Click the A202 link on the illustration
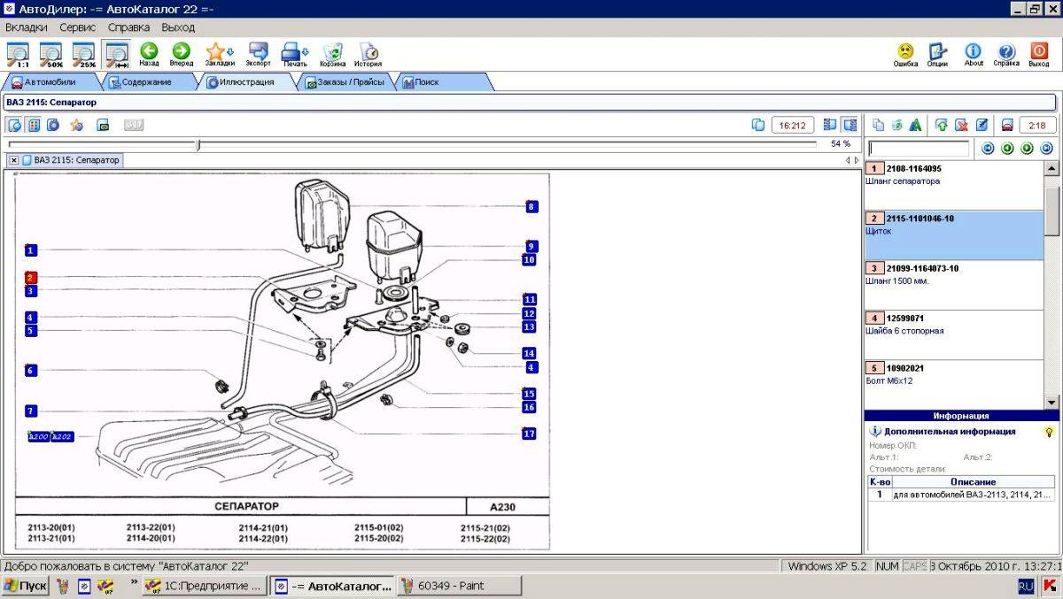Screen dimensions: 1063x599 pyautogui.click(x=62, y=436)
